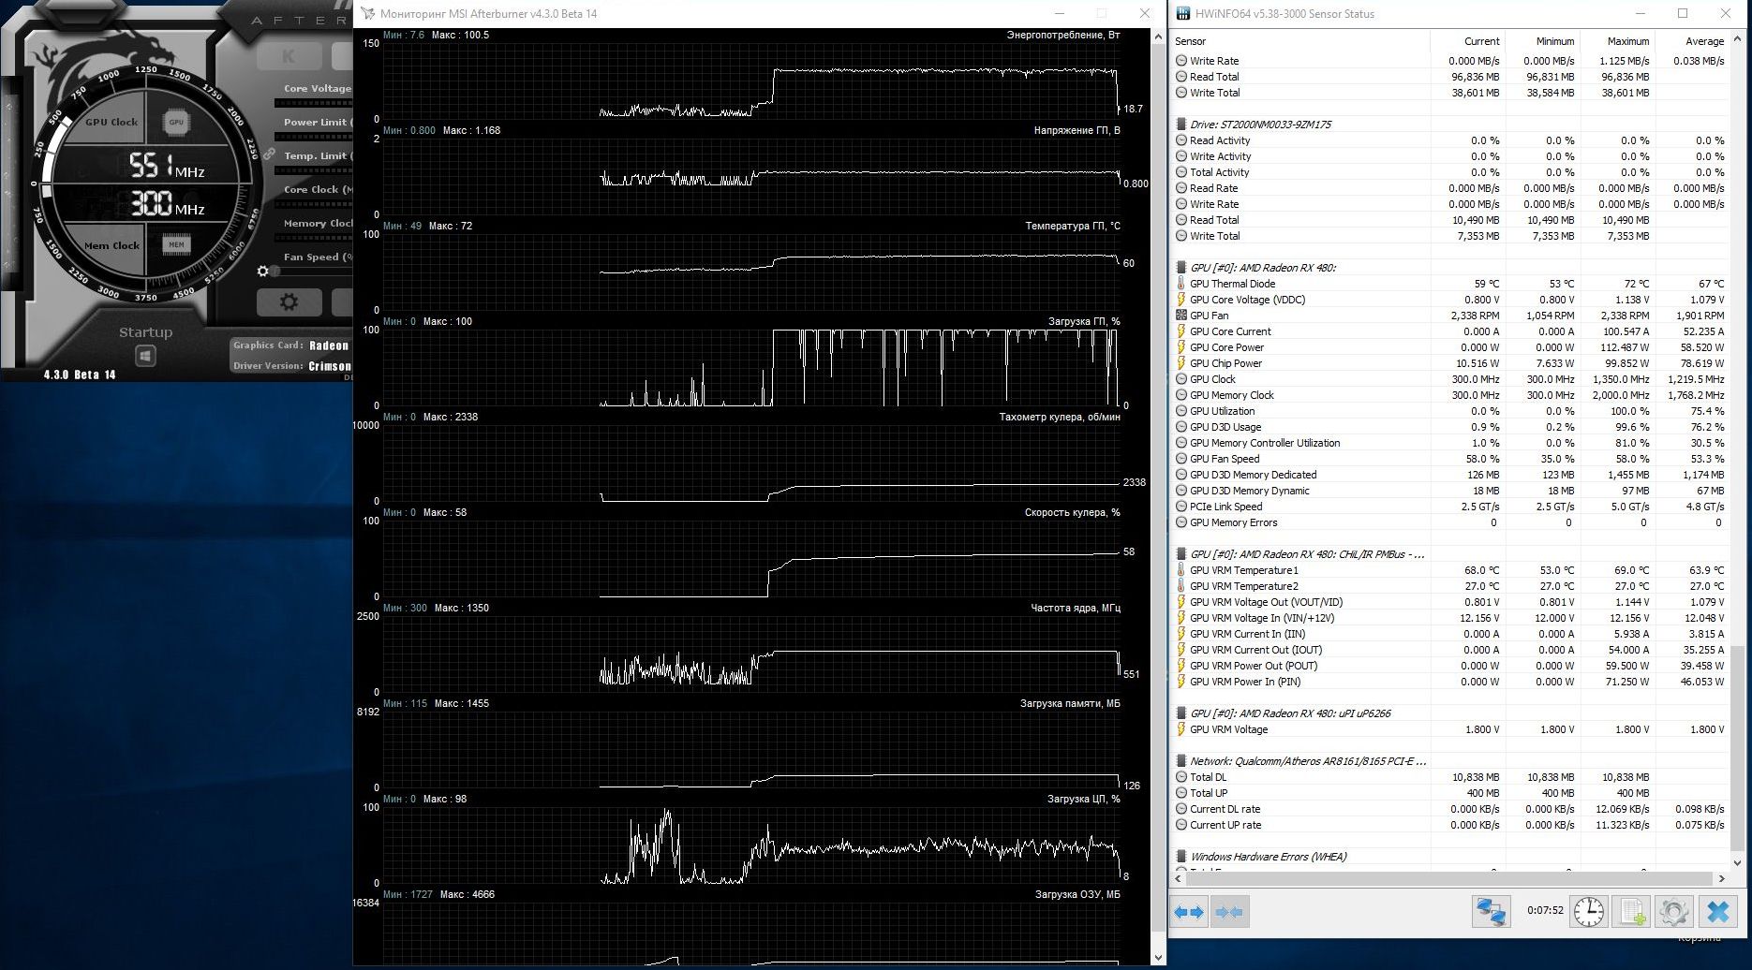Screen dimensions: 1752x970
Task: Open HWiNFO remote monitoring computers icon
Action: coord(1491,912)
